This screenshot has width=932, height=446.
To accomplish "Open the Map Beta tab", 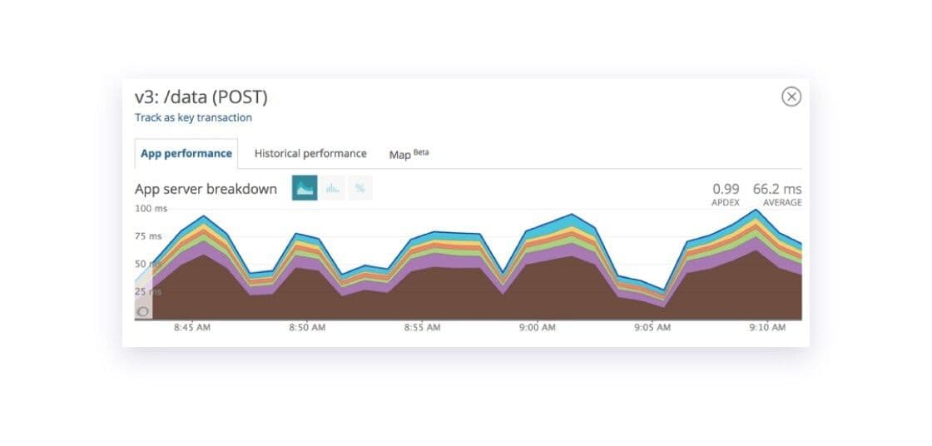I will [409, 154].
